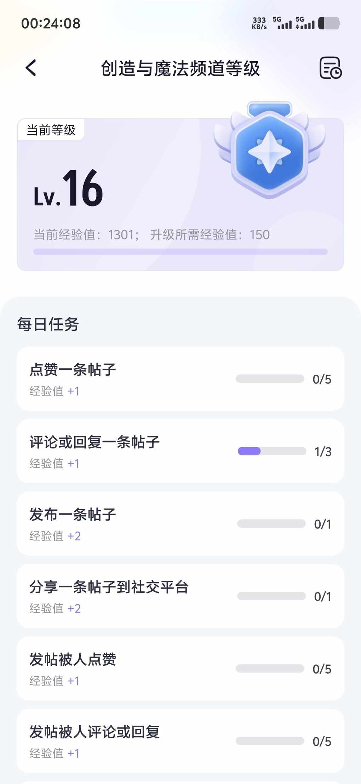Image resolution: width=361 pixels, height=784 pixels.
Task: Tap the 当前等级 label tag
Action: [x=51, y=130]
